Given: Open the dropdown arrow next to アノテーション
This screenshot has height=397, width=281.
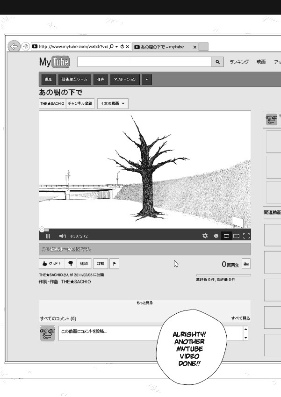Looking at the screenshot, I should (x=147, y=79).
